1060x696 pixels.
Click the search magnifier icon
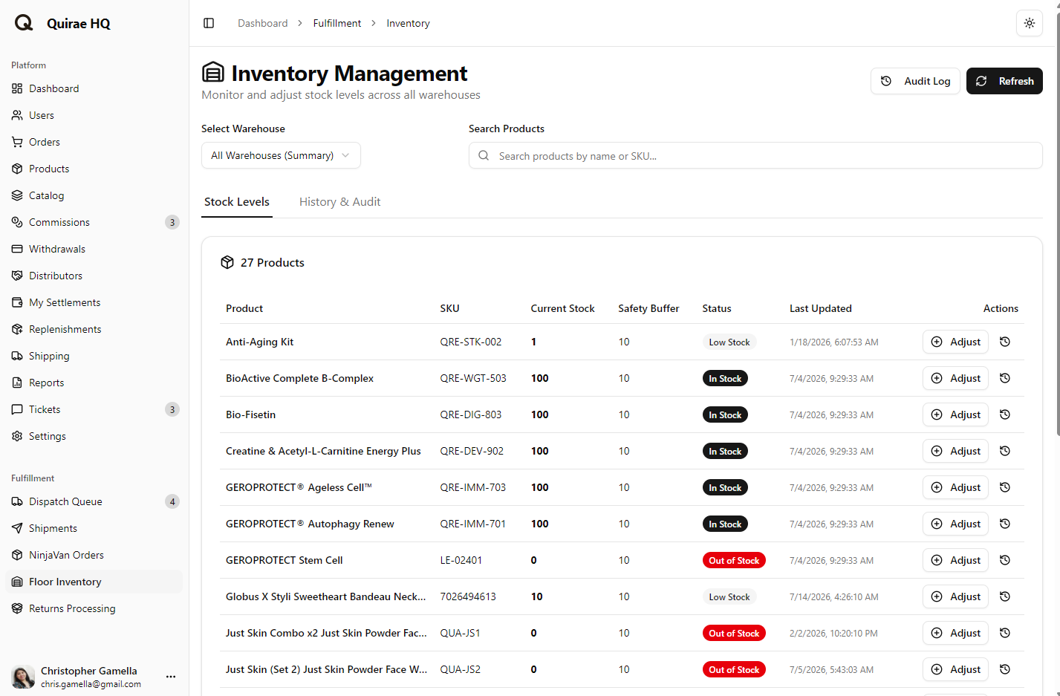(x=484, y=155)
